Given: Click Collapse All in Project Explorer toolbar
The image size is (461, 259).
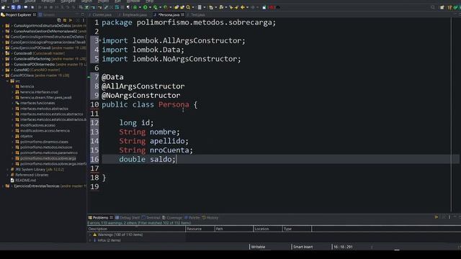Looking at the screenshot, I should point(59,20).
